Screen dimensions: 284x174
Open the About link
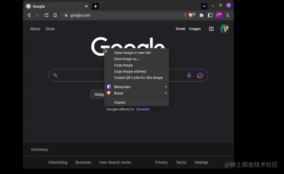pyautogui.click(x=35, y=29)
